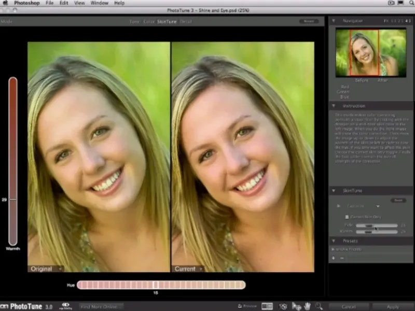
Task: Click on the Hue color strip slider
Action: pyautogui.click(x=161, y=285)
